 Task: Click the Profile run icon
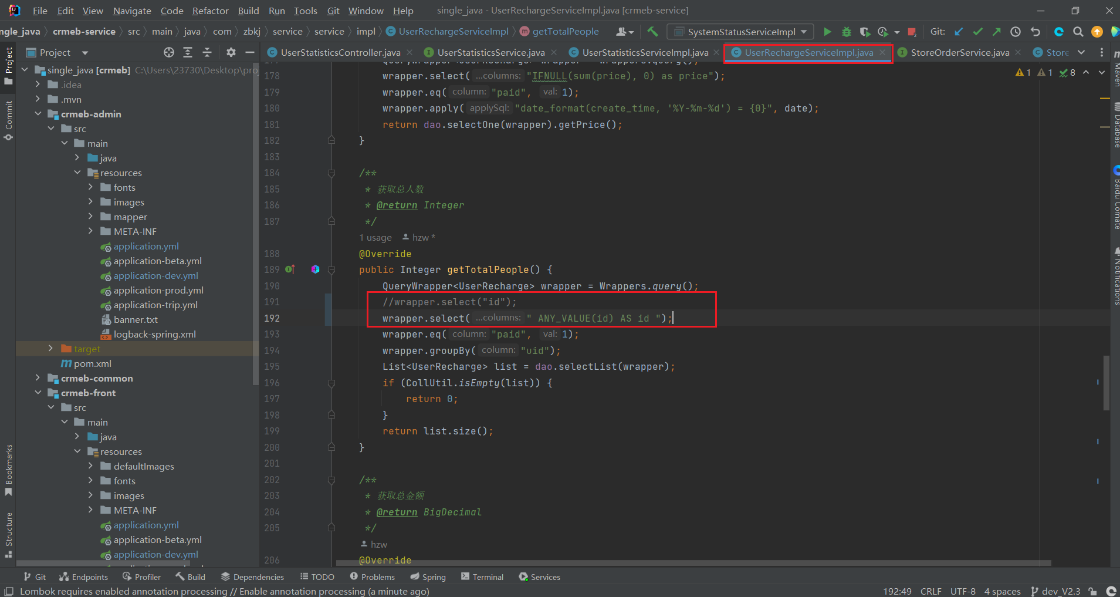pos(882,32)
